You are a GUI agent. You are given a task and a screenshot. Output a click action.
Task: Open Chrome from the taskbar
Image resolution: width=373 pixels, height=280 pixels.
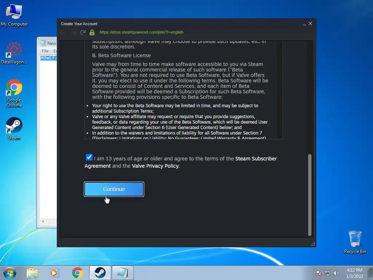click(x=78, y=273)
